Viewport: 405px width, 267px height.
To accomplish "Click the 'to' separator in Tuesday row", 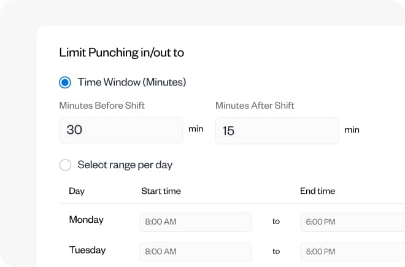I will point(276,251).
